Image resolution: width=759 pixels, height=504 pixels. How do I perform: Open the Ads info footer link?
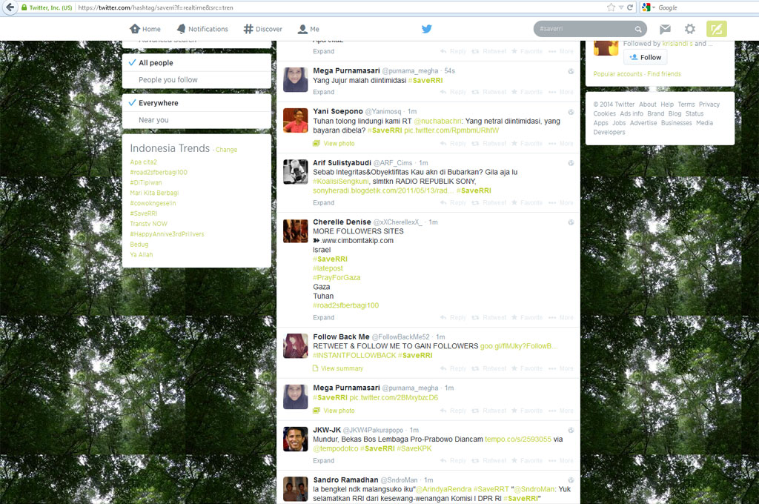click(x=632, y=114)
